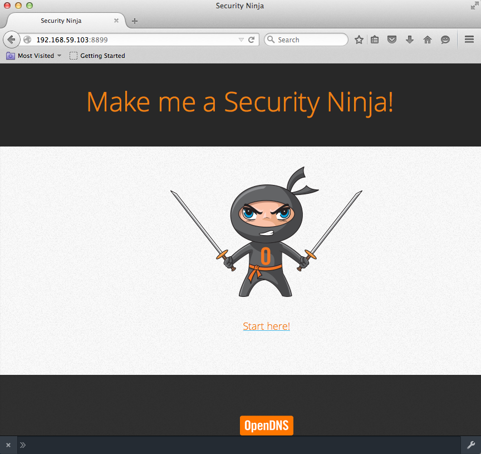The image size is (481, 454).
Task: Click the OpenDNS logo button
Action: click(266, 426)
